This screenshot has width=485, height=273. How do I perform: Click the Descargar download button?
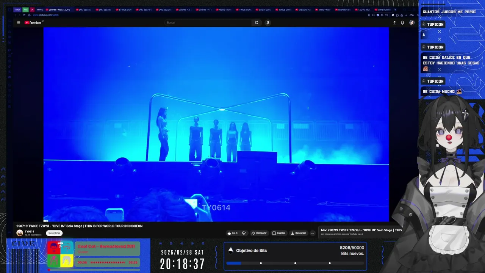click(x=299, y=233)
